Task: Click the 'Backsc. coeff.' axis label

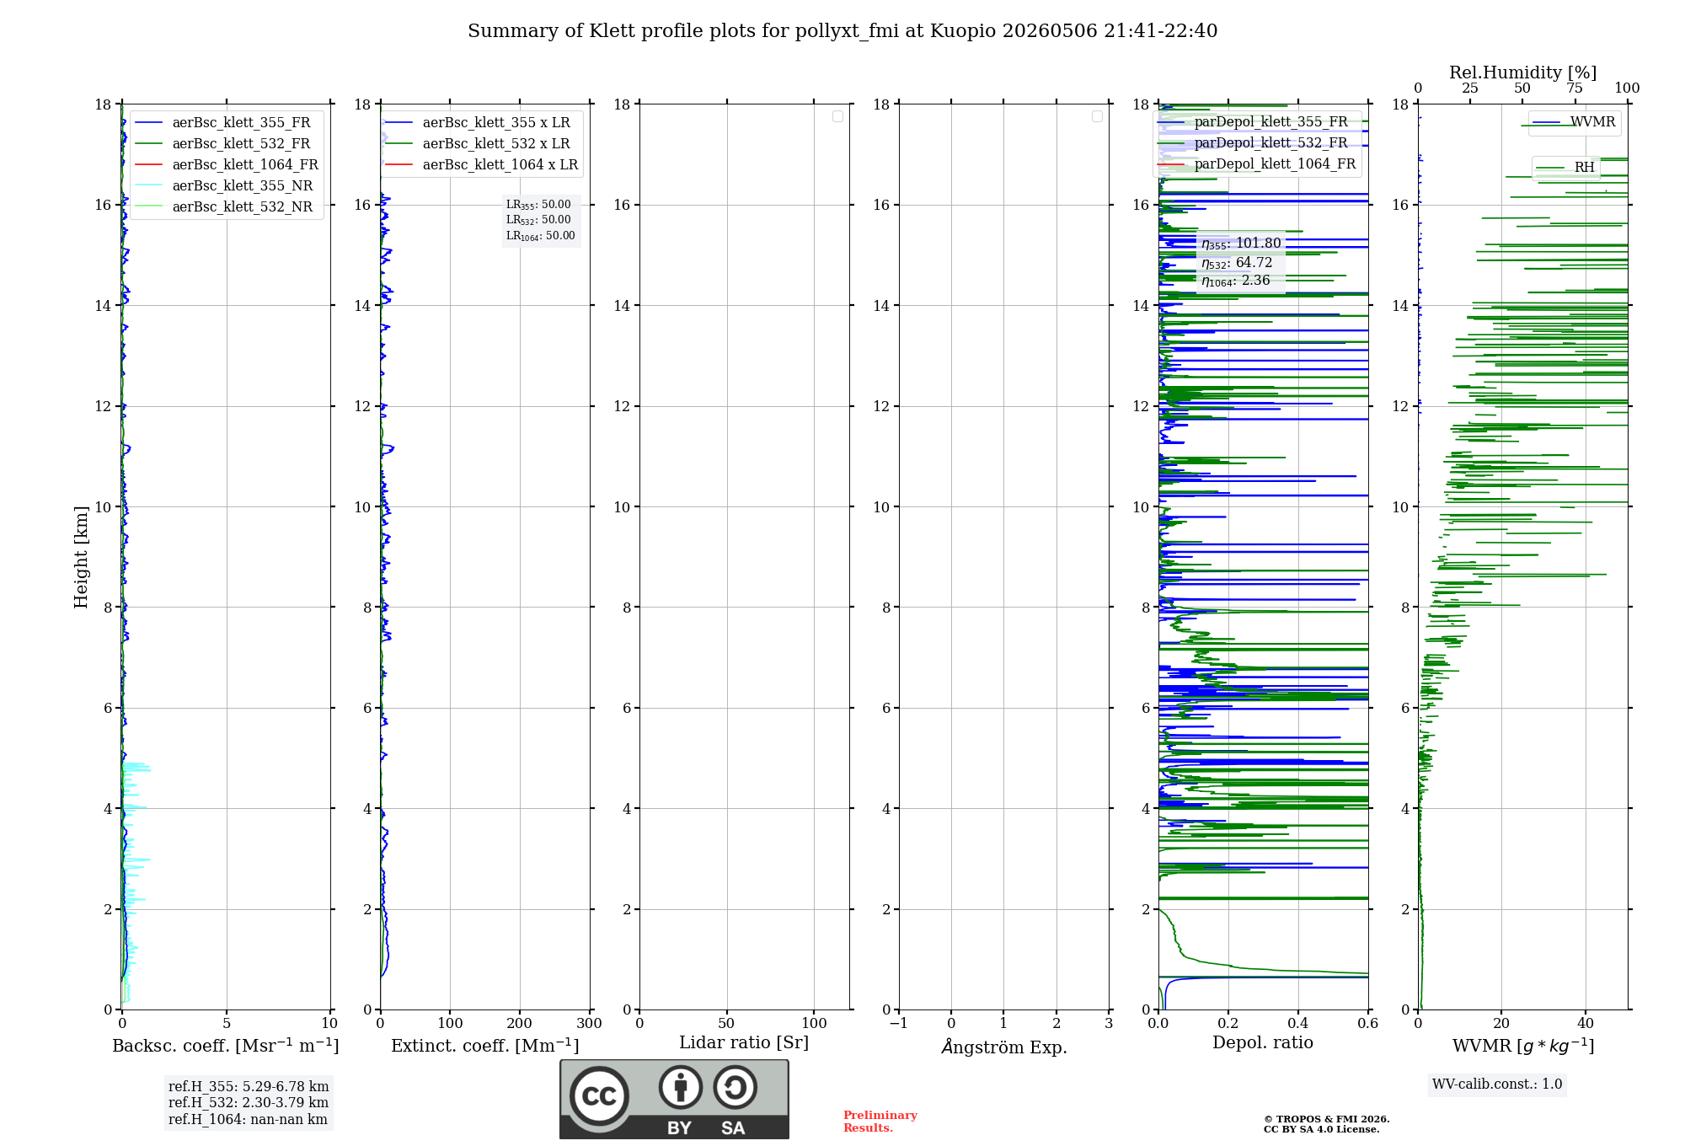Action: [x=226, y=1046]
